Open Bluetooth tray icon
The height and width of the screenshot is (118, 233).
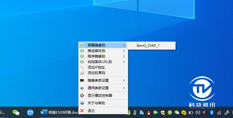pyautogui.click(x=212, y=112)
